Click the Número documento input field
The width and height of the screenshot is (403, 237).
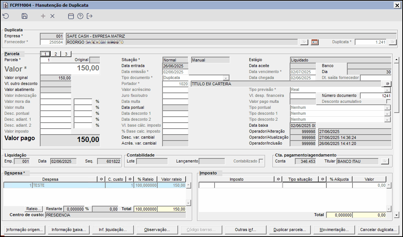(x=375, y=96)
